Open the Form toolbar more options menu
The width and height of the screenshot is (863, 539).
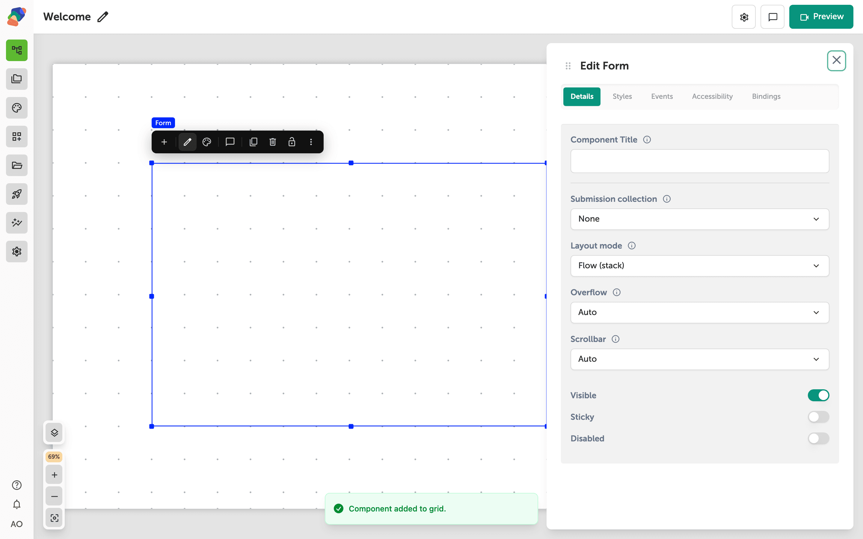point(311,142)
